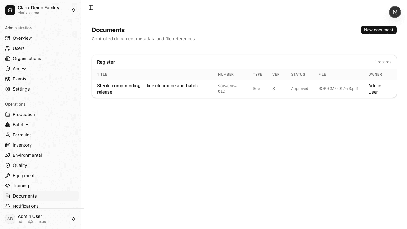Viewport: 407px width, 229px height.
Task: Open the Events page
Action: pyautogui.click(x=40, y=79)
